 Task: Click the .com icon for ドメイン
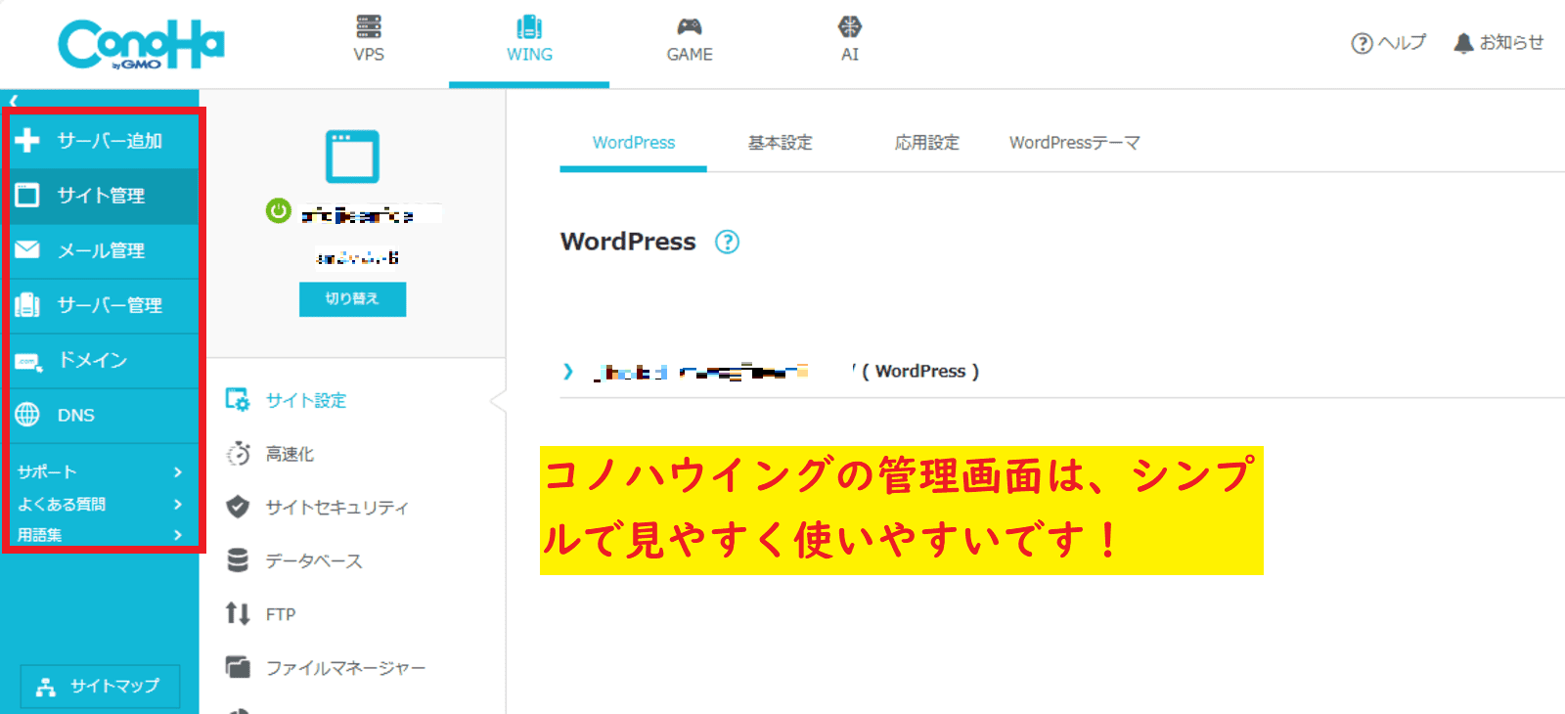27,361
